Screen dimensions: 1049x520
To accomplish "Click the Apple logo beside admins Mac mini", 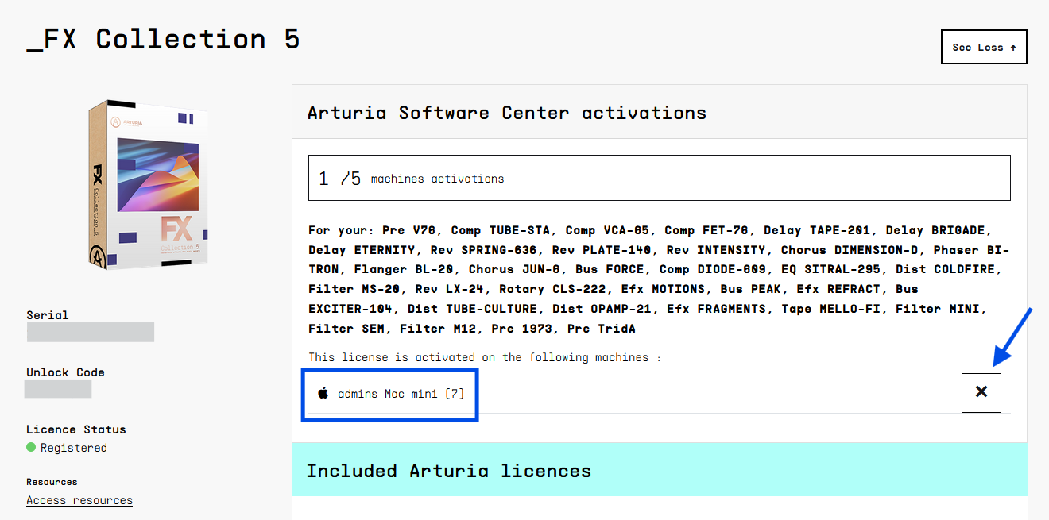I will 323,393.
